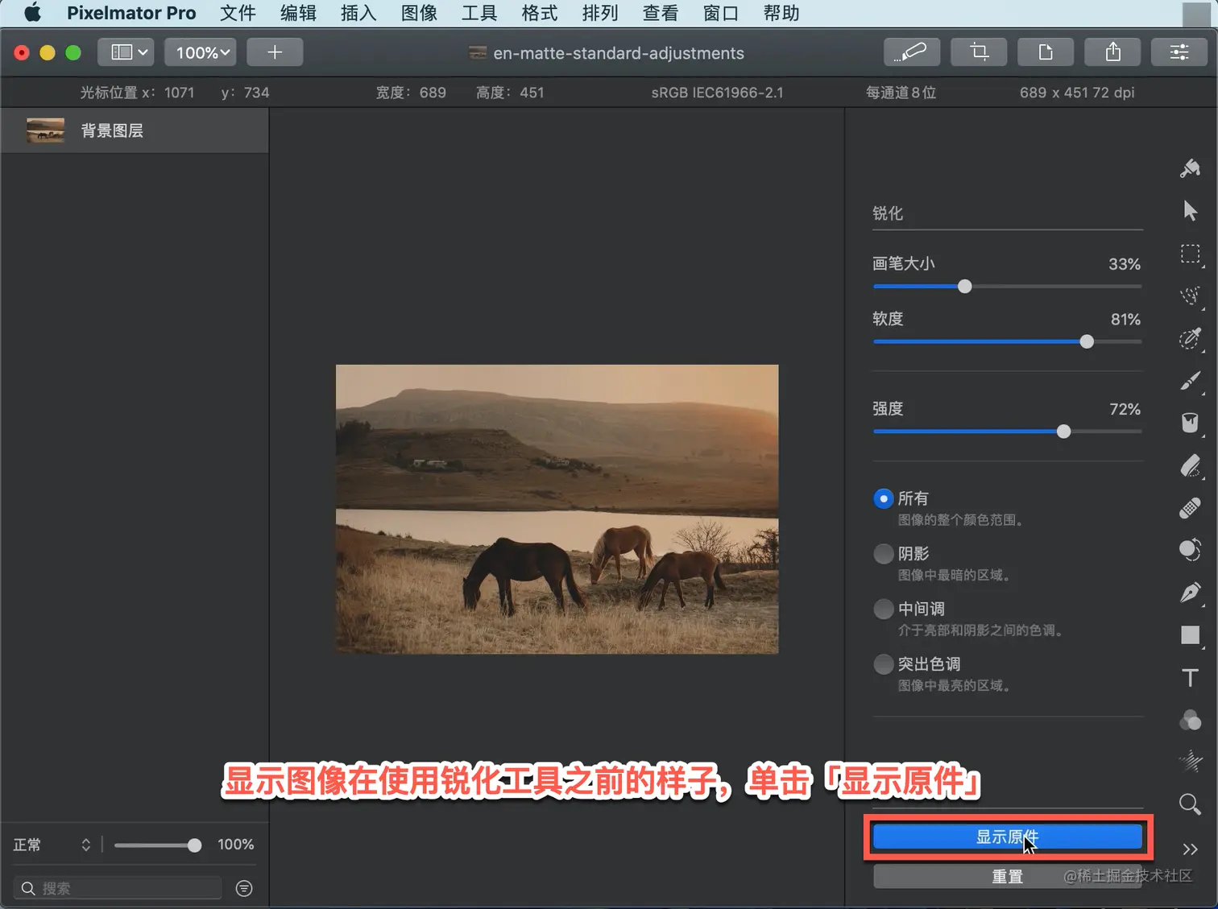Open the sidebar view dropdown
The image size is (1218, 909).
click(x=126, y=52)
